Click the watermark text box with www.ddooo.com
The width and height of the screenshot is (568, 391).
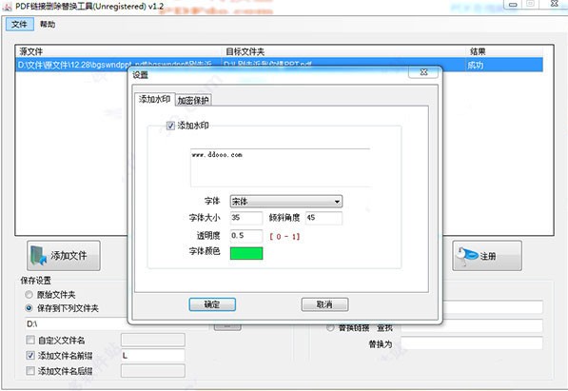tap(281, 167)
